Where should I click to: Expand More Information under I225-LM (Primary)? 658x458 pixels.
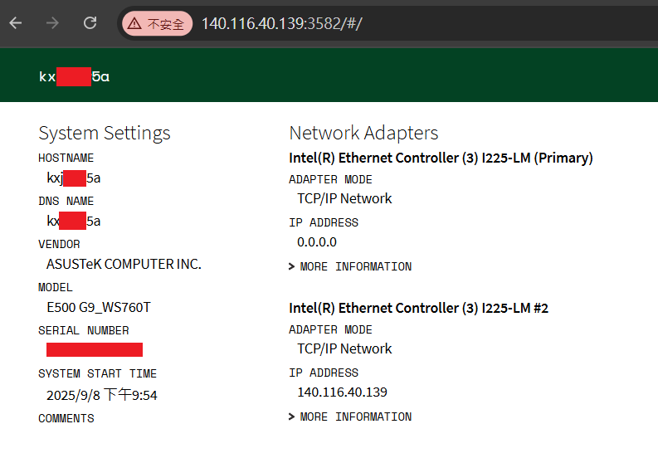coord(350,266)
